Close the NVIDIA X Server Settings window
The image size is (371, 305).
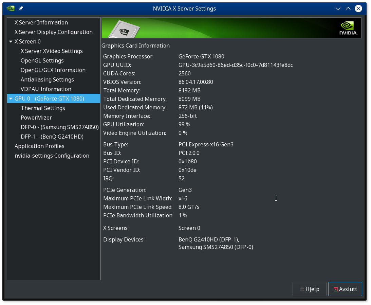pyautogui.click(x=358, y=8)
